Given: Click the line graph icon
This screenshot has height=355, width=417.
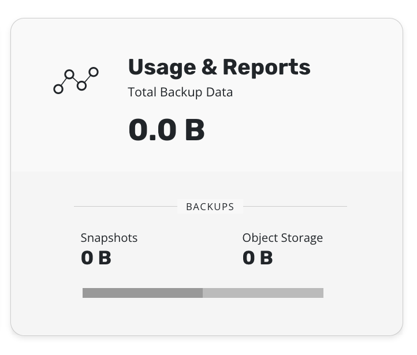Looking at the screenshot, I should [x=76, y=81].
